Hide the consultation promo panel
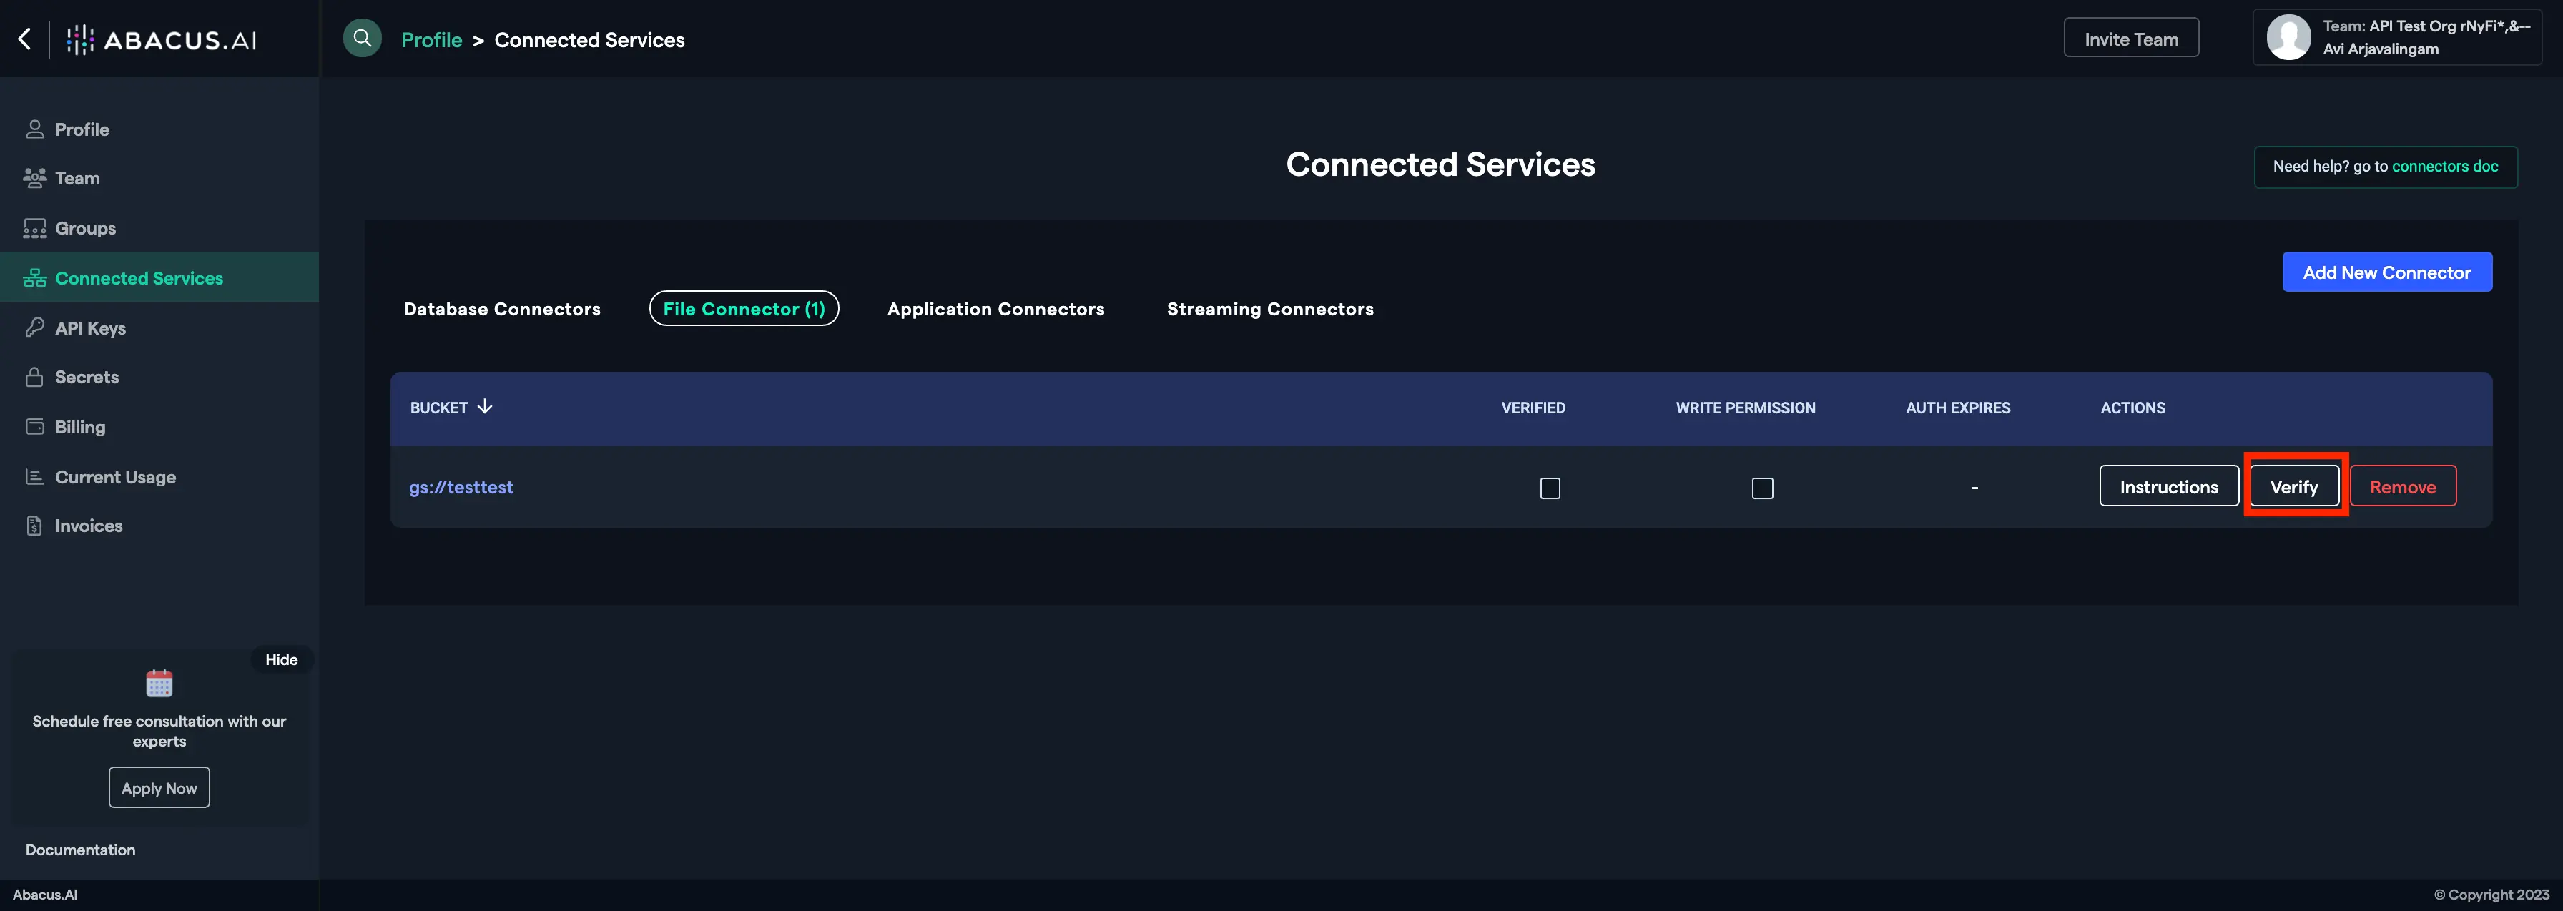 coord(280,659)
